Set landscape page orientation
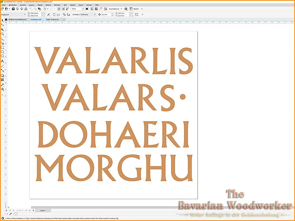 click(x=58, y=14)
